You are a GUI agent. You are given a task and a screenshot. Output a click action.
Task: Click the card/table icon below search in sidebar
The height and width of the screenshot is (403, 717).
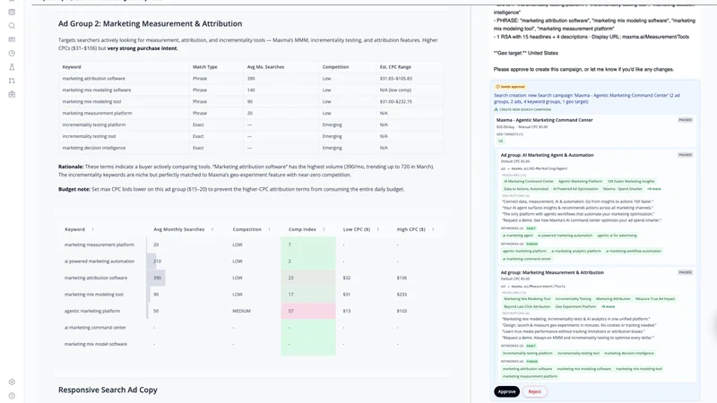pyautogui.click(x=12, y=39)
